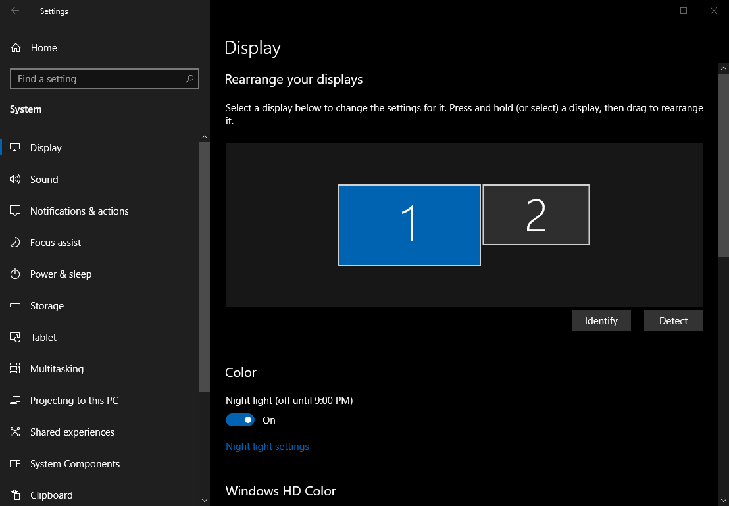Open Night light settings link
This screenshot has height=506, width=729.
point(267,447)
